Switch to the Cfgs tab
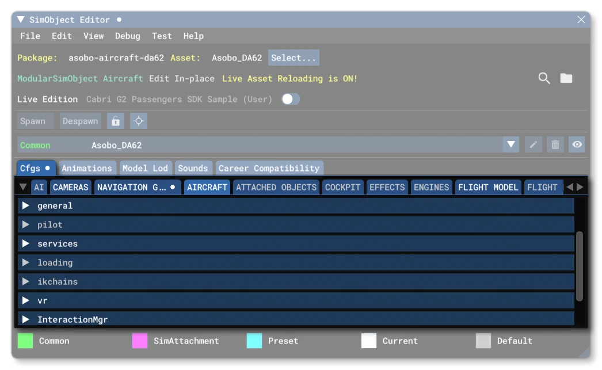This screenshot has height=370, width=602. (35, 168)
